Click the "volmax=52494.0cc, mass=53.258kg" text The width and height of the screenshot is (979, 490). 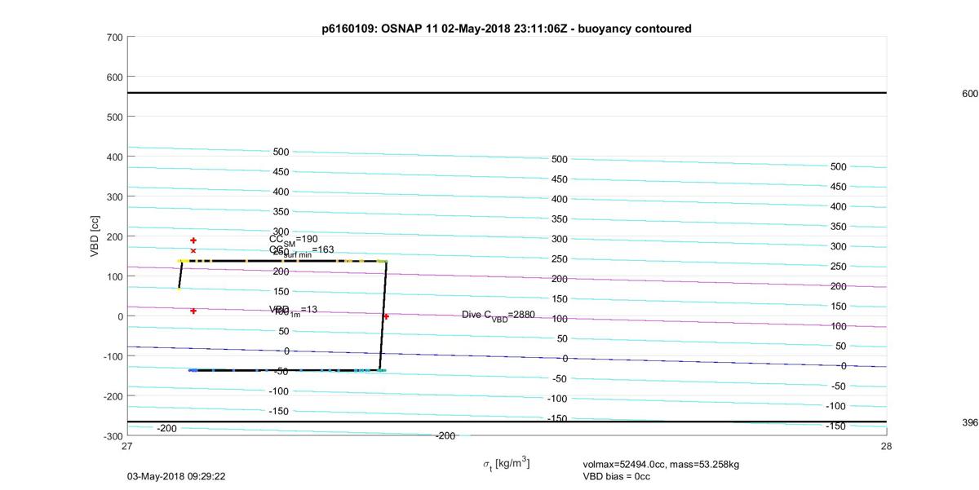click(x=661, y=465)
